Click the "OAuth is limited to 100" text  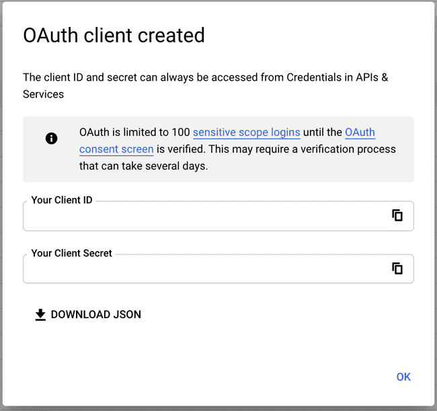pos(134,132)
